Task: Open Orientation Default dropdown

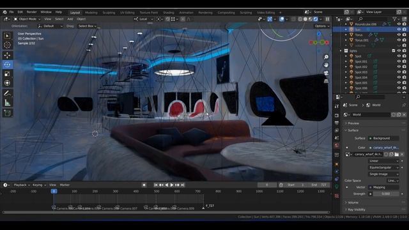Action: click(x=50, y=26)
